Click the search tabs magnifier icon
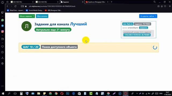 pyautogui.click(x=155, y=2)
